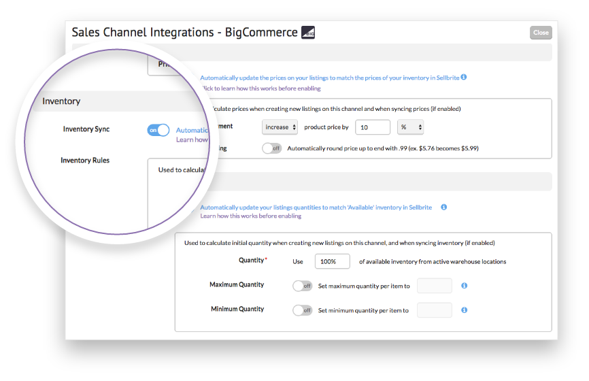Viewport: 589px width, 381px height.
Task: Click 'Automatically update the prices on your listings' link
Action: tap(329, 78)
